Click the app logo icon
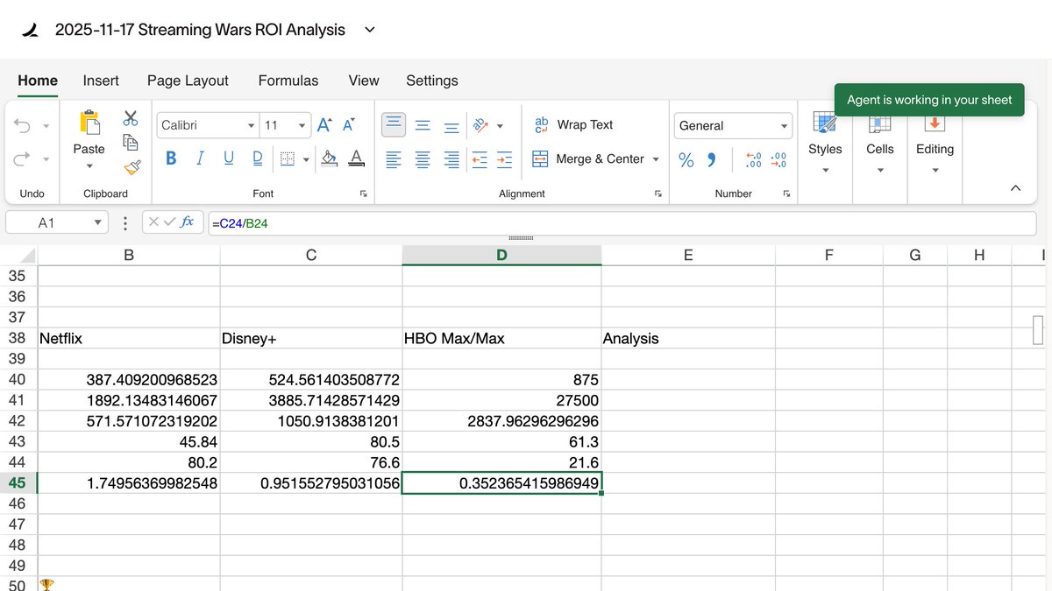The height and width of the screenshot is (591, 1052). 31,30
